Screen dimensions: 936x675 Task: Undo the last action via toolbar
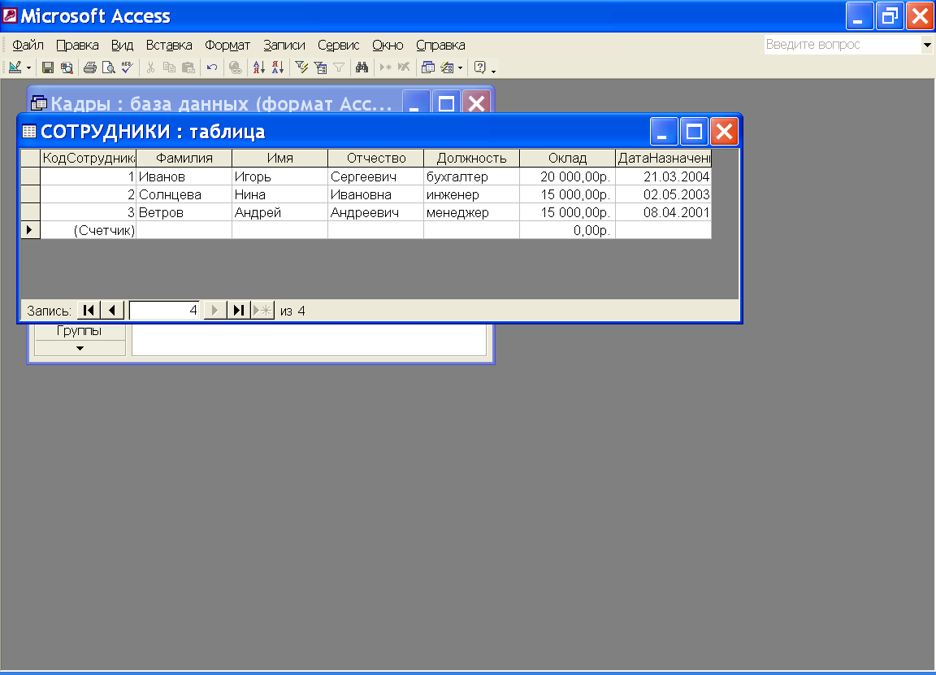click(212, 67)
